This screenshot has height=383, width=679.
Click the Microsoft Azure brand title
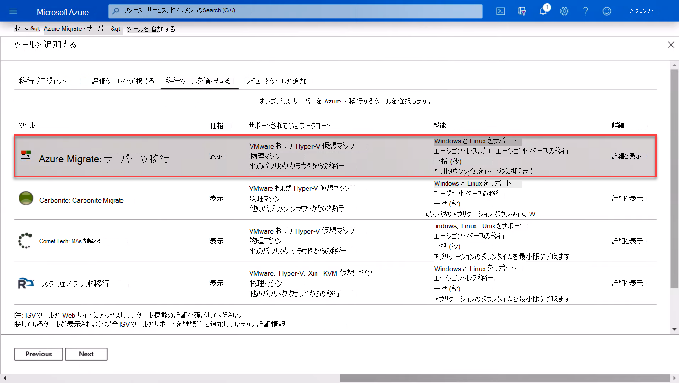[63, 12]
